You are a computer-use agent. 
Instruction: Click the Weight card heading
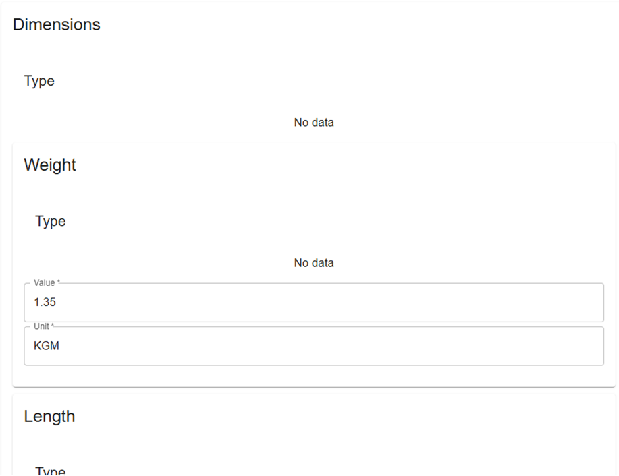click(50, 165)
